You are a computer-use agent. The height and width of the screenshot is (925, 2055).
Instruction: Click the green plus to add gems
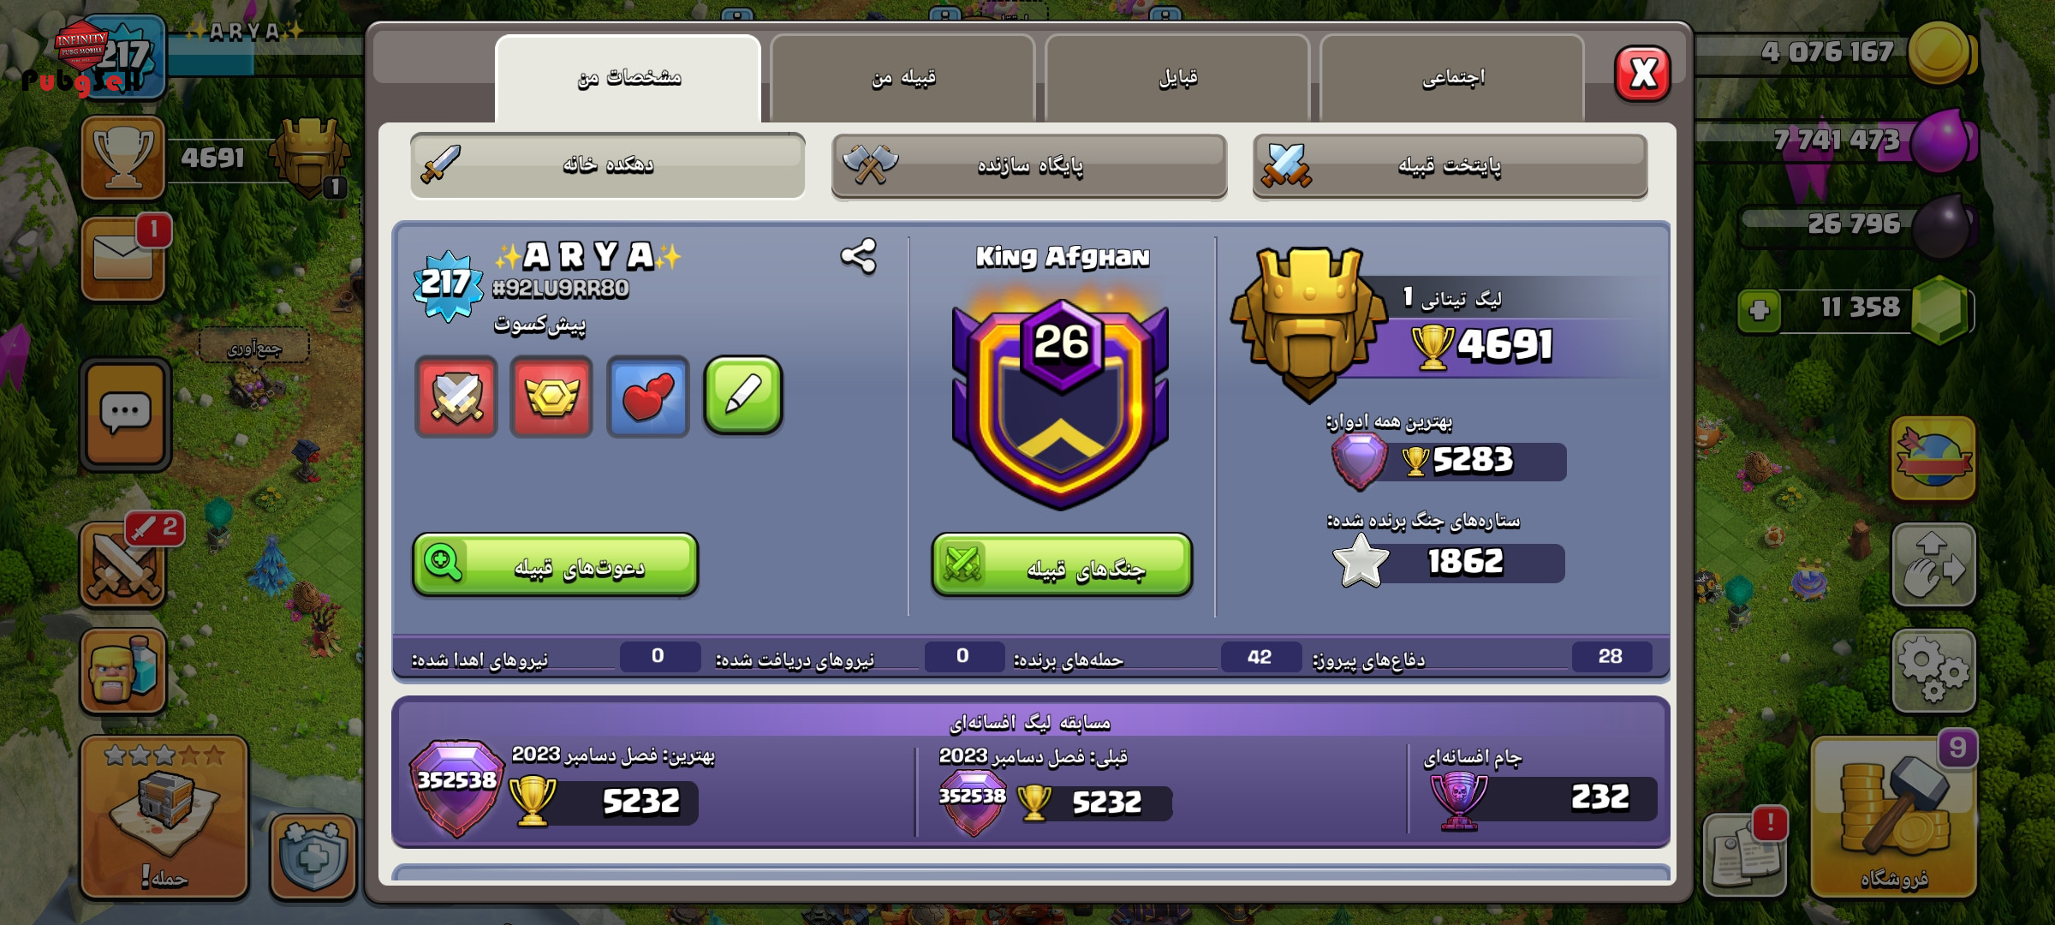[1760, 309]
